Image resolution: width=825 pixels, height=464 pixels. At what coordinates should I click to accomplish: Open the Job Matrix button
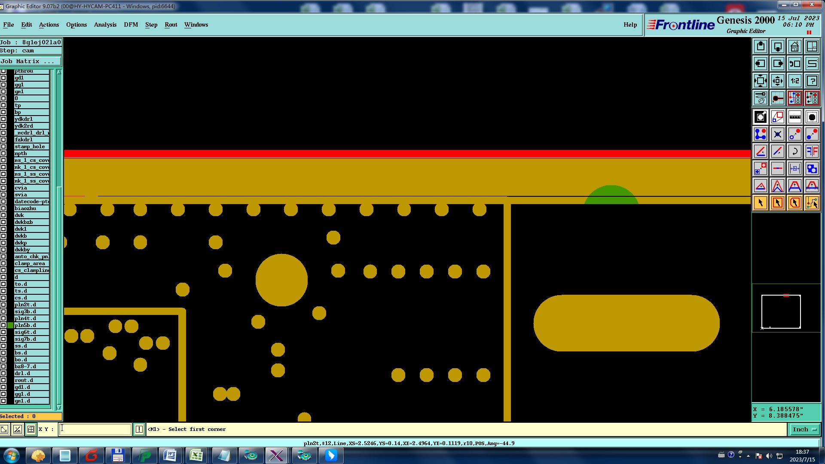(31, 61)
